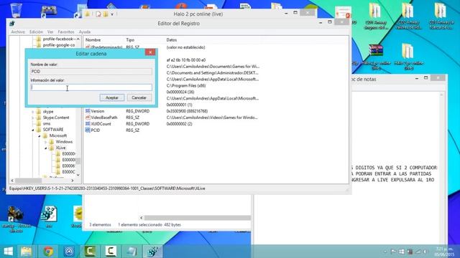Click the registry path in the status bar
The image size is (460, 258).
coord(107,188)
